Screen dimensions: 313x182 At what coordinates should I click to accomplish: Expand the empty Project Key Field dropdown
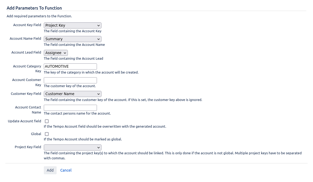(72, 147)
